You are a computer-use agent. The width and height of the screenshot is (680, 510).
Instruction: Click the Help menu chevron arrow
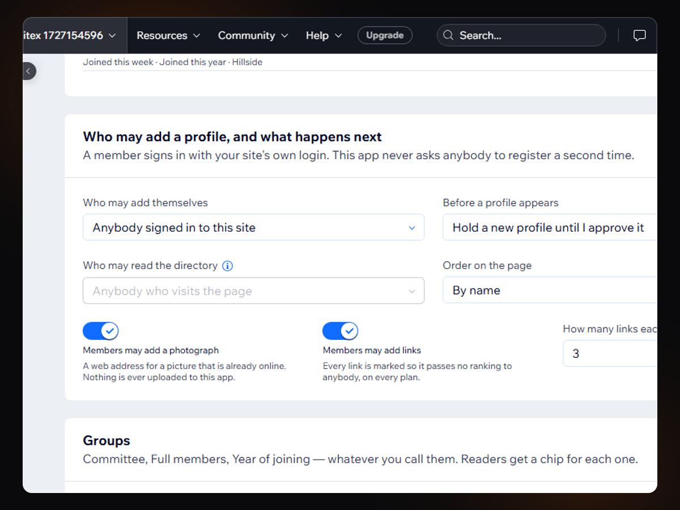click(338, 36)
